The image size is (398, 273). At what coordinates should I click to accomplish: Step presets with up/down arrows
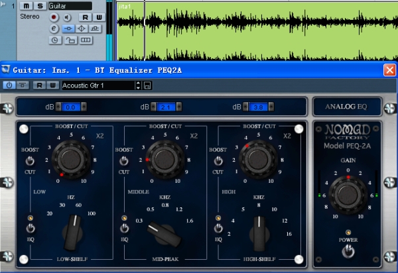[x=138, y=85]
